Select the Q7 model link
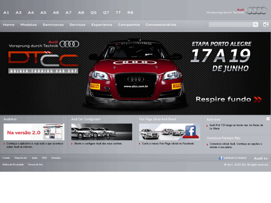 106,13
